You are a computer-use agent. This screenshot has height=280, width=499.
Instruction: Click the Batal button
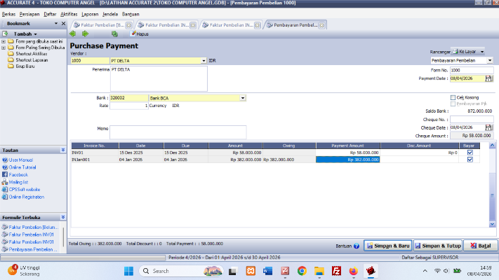coord(481,246)
